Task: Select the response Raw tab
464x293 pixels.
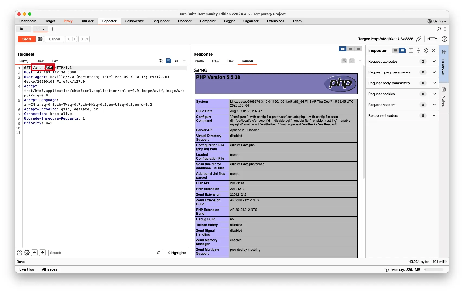Action: pyautogui.click(x=215, y=61)
